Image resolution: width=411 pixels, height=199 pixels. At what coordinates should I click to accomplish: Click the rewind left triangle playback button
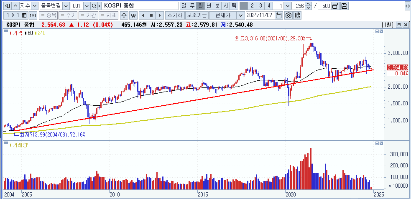point(143,15)
